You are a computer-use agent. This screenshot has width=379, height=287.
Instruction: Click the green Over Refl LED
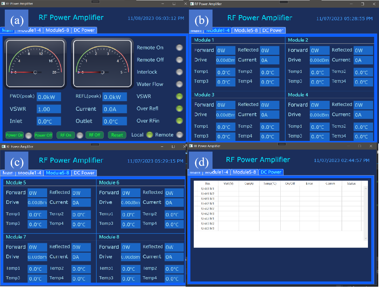coord(179,109)
